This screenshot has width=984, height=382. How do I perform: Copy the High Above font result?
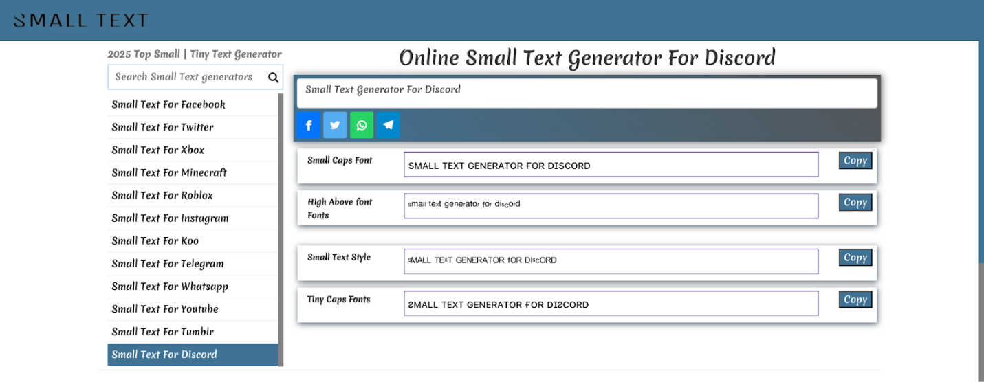(855, 202)
